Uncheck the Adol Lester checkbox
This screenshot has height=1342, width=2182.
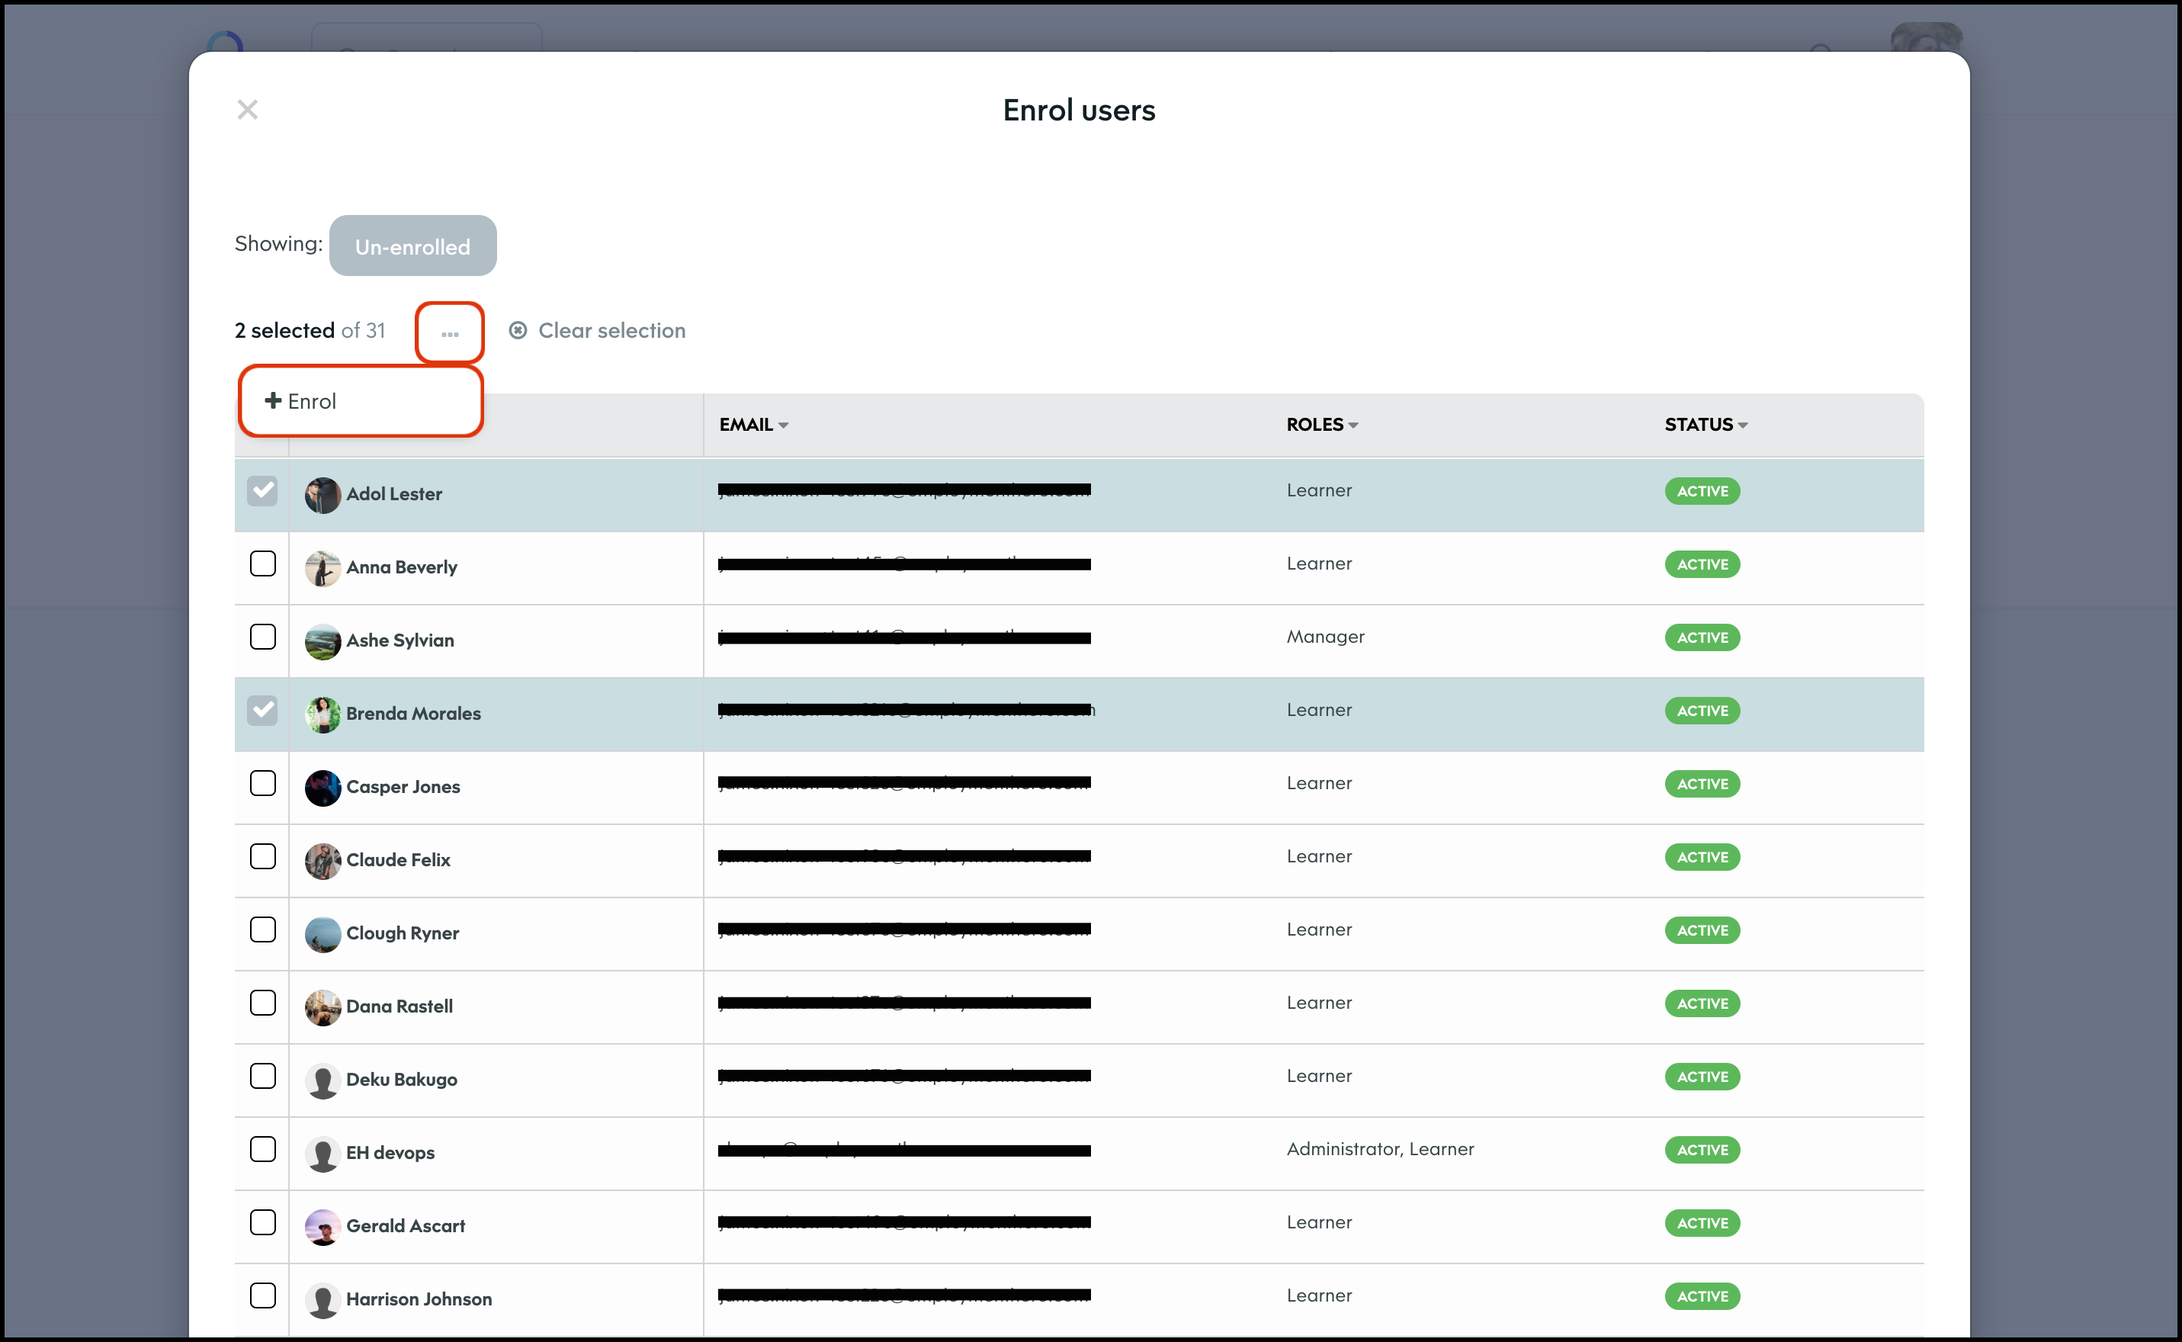click(263, 491)
